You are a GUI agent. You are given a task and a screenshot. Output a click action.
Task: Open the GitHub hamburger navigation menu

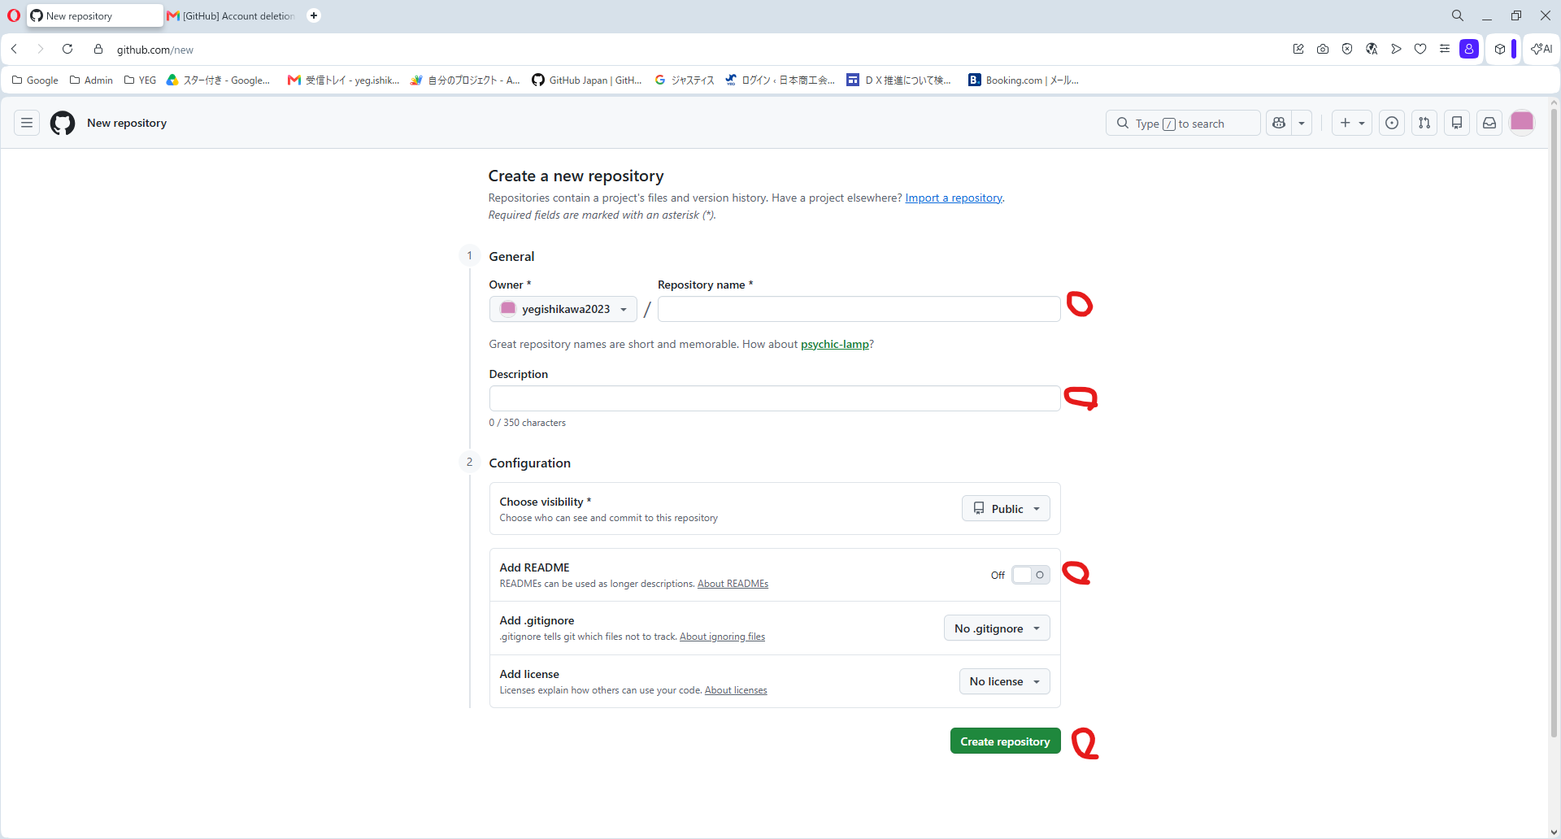(27, 123)
